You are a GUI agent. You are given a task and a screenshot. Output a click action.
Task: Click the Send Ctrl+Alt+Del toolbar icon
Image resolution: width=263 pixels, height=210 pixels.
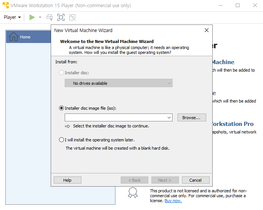[x=50, y=17]
